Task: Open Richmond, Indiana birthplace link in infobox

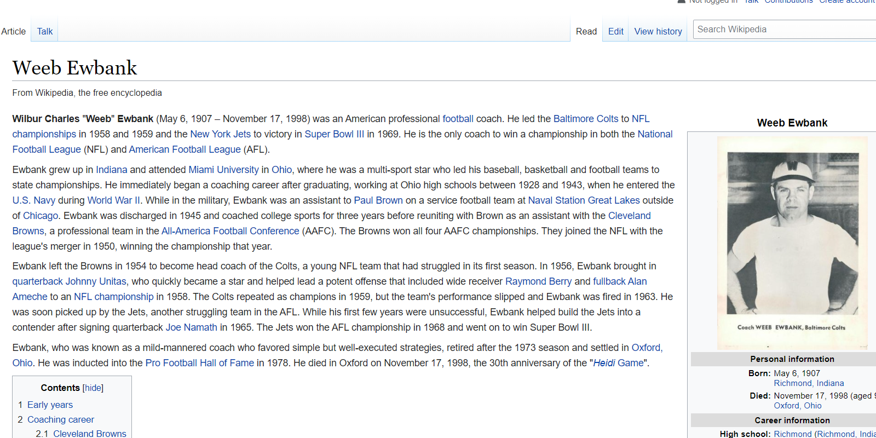Action: point(809,383)
